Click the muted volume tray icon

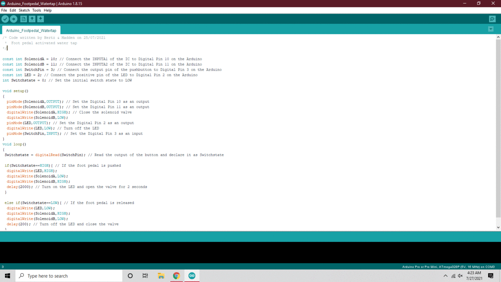[x=461, y=276]
